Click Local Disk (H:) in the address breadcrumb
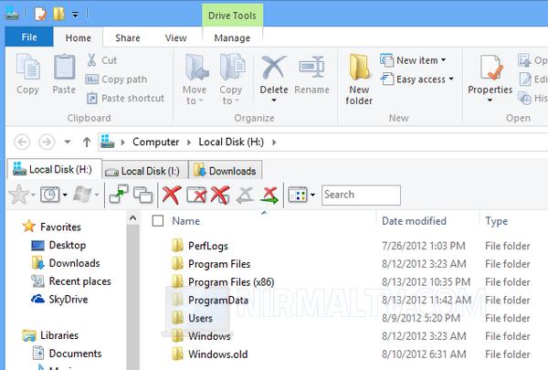The width and height of the screenshot is (548, 370). (231, 142)
